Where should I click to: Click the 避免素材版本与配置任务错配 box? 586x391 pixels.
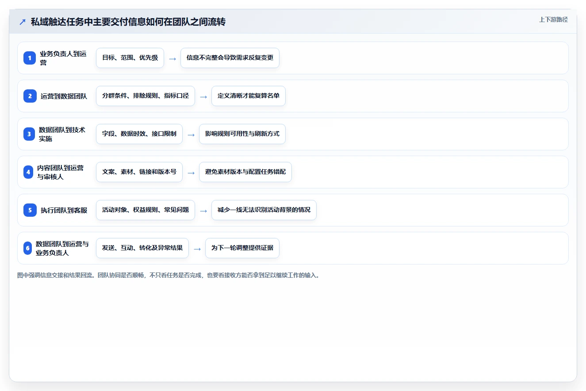pyautogui.click(x=245, y=172)
